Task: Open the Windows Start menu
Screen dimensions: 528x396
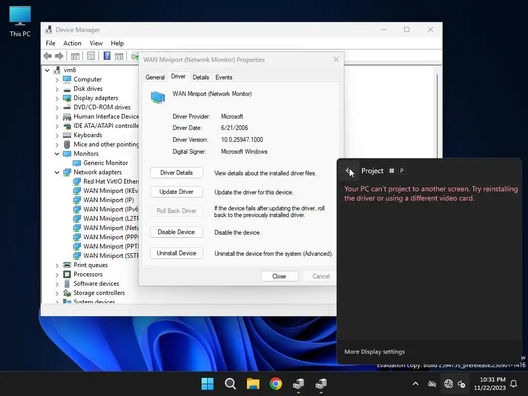Action: 207,384
